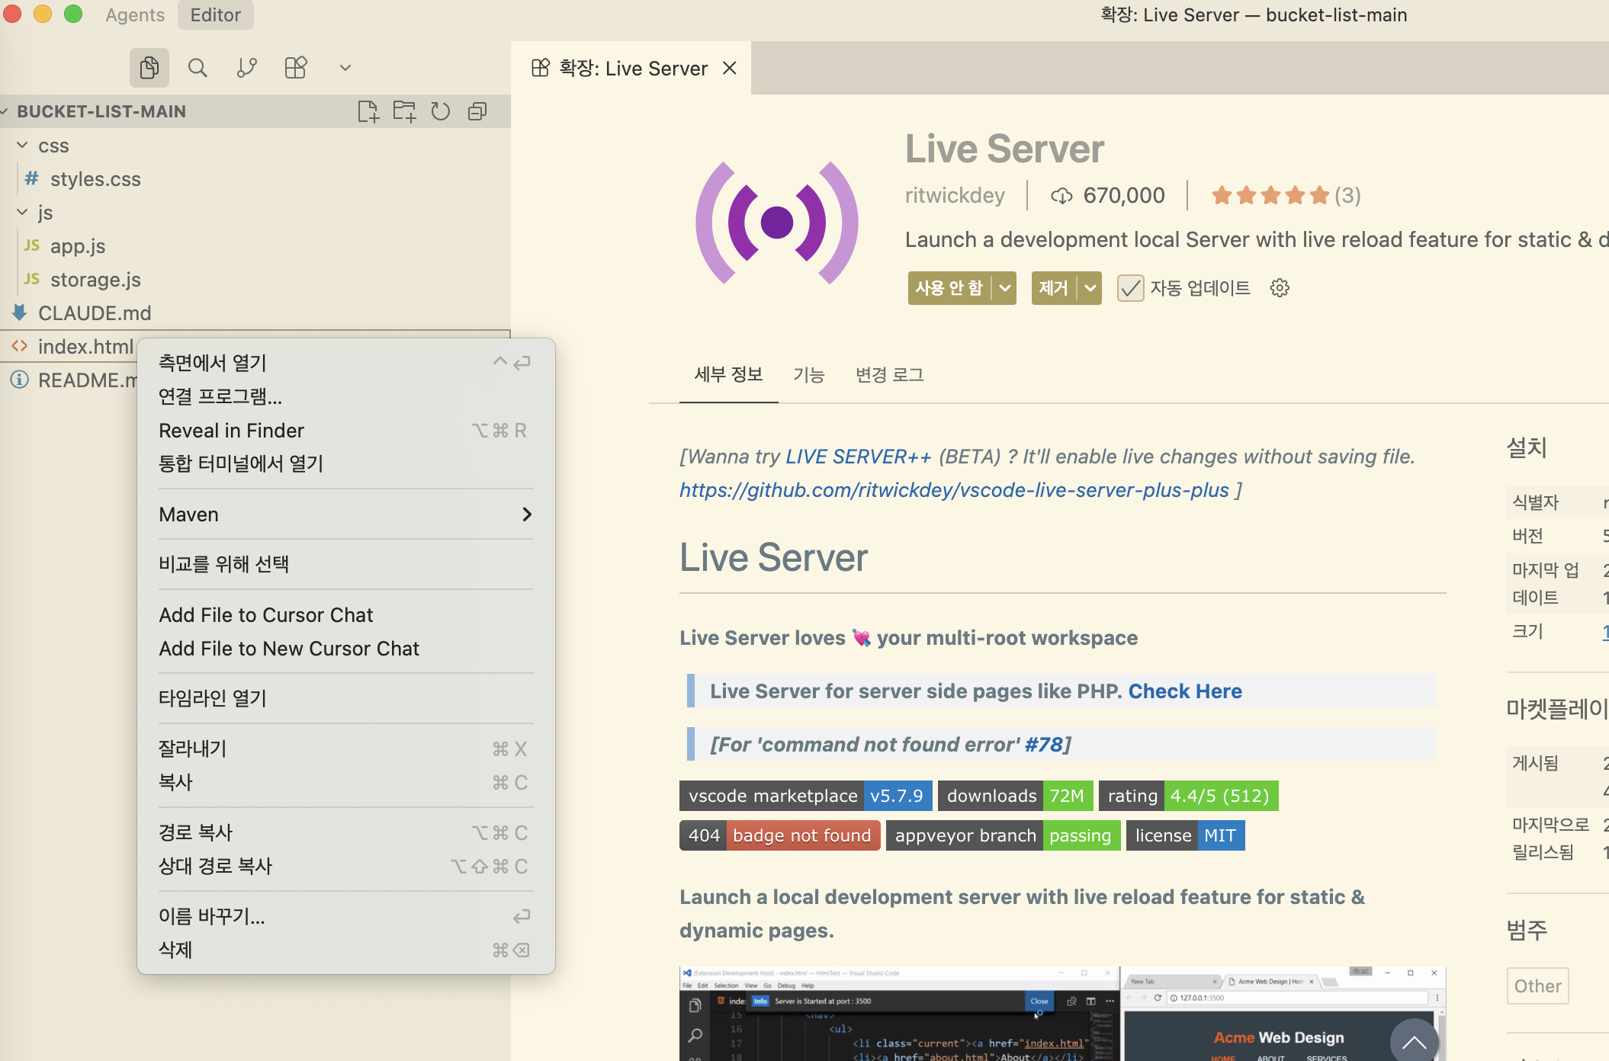
Task: Click the New File icon in explorer header
Action: pyautogui.click(x=368, y=111)
